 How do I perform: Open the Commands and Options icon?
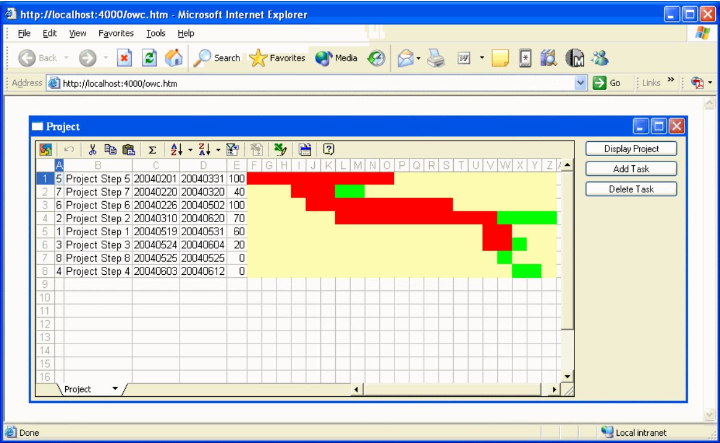click(x=305, y=150)
